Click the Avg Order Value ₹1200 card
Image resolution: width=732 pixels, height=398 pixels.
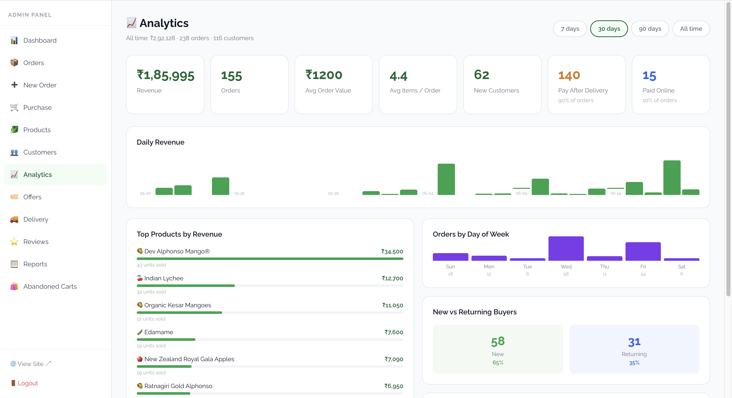pos(334,84)
